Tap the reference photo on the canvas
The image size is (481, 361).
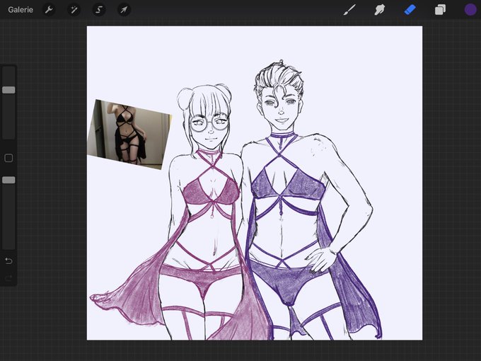coord(129,134)
